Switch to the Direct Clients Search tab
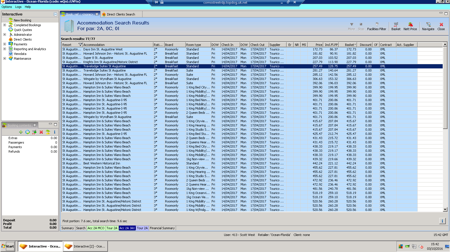Image resolution: width=450 pixels, height=252 pixels. (121, 14)
